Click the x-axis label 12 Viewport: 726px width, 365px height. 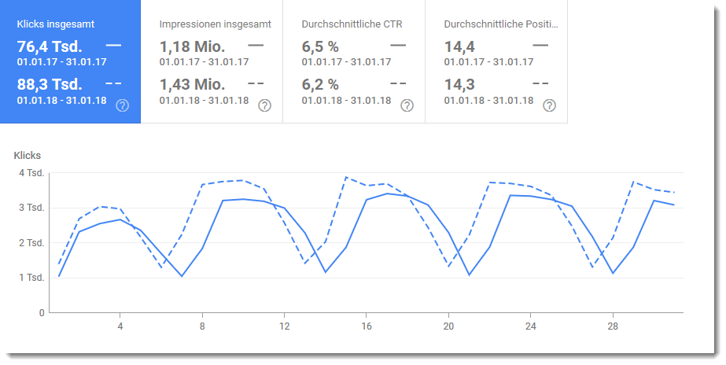[x=284, y=326]
